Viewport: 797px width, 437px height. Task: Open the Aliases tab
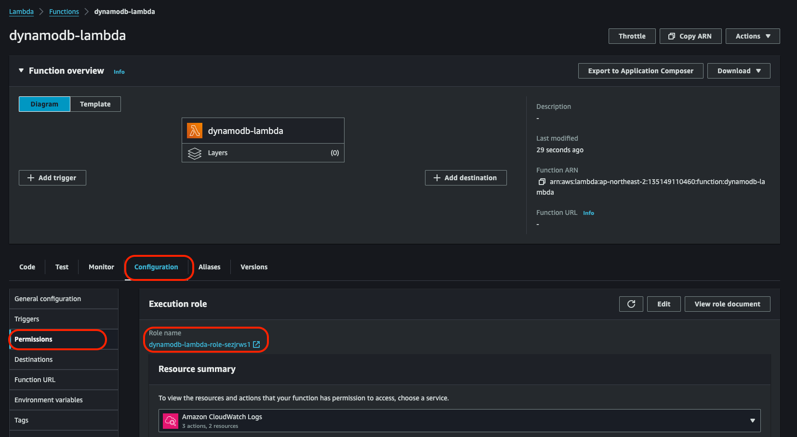click(x=210, y=267)
